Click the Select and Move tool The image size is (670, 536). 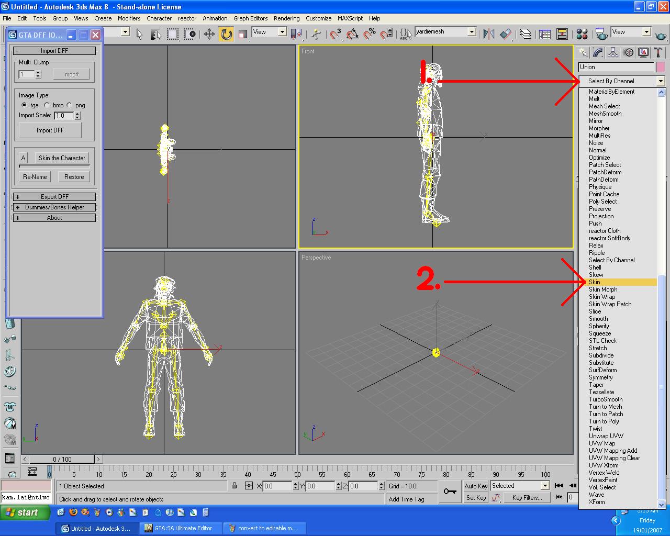point(209,35)
